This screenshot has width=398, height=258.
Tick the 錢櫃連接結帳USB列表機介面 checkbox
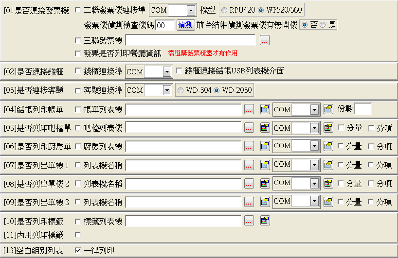click(x=179, y=71)
